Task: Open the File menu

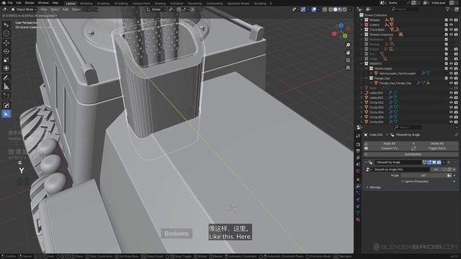Action: tap(10, 3)
